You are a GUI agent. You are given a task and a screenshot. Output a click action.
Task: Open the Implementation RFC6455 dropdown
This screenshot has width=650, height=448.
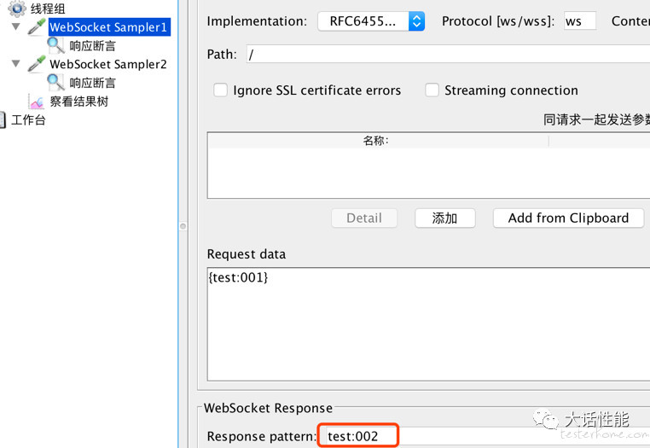pos(371,21)
